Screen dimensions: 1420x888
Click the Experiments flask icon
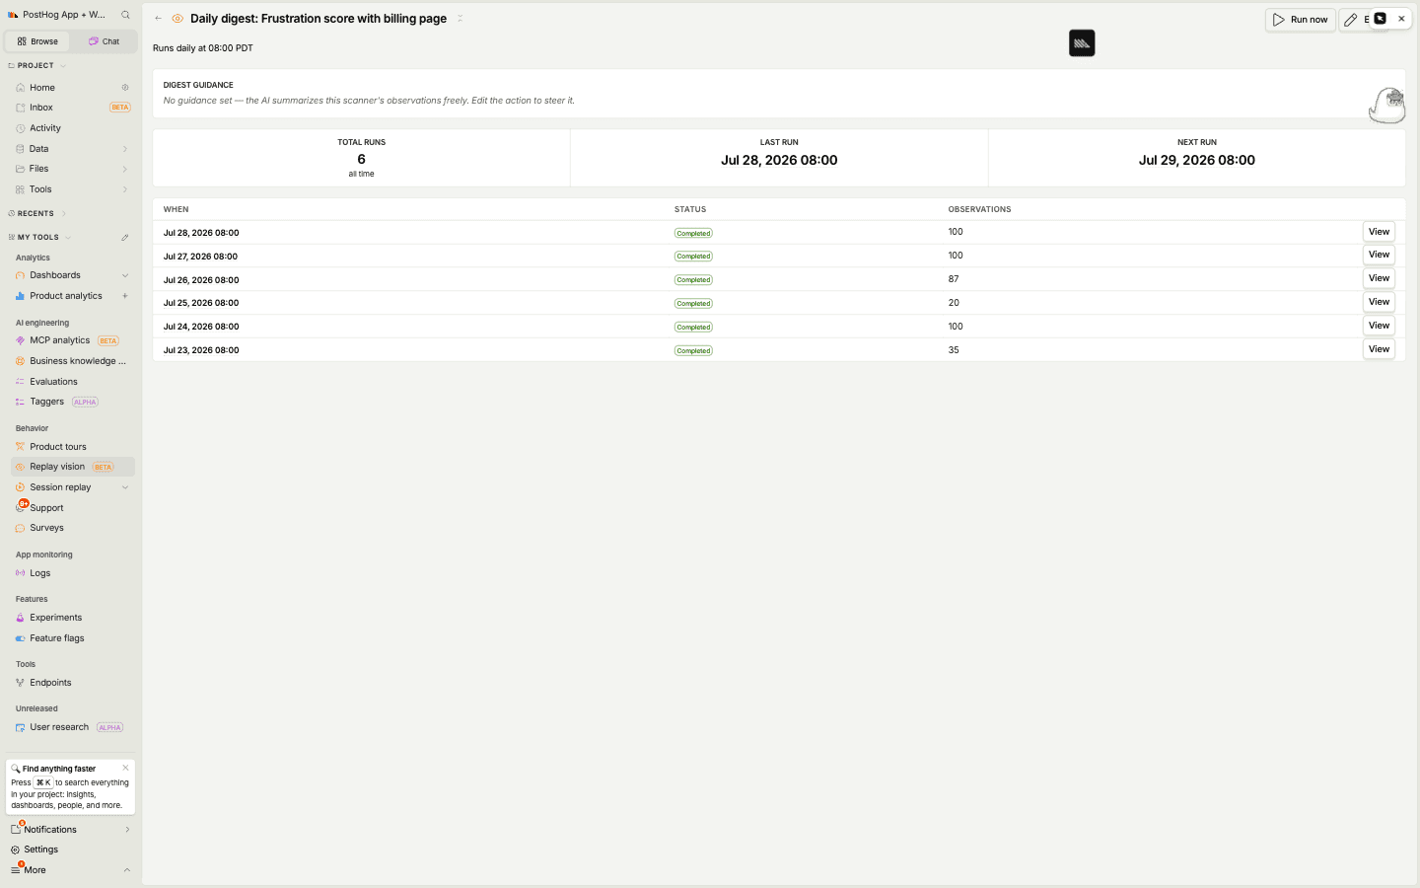click(x=20, y=618)
